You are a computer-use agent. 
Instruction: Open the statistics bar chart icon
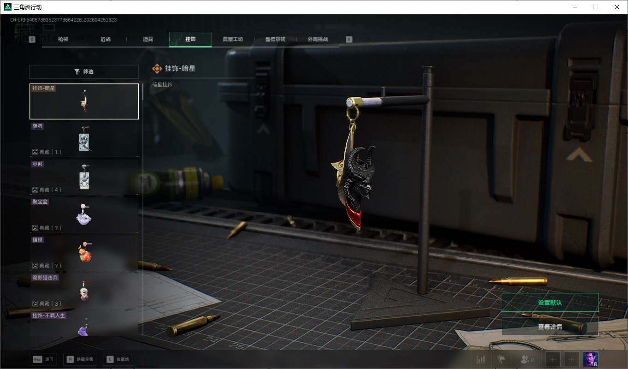(x=480, y=359)
